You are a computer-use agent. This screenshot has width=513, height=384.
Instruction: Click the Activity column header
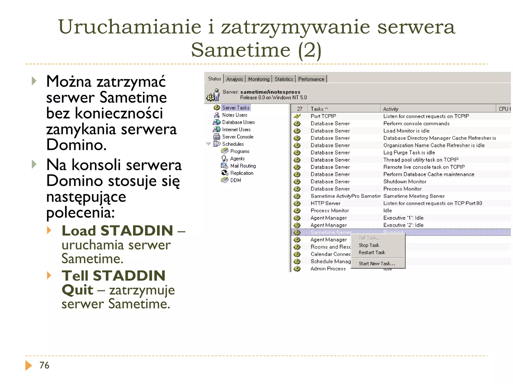[438, 109]
